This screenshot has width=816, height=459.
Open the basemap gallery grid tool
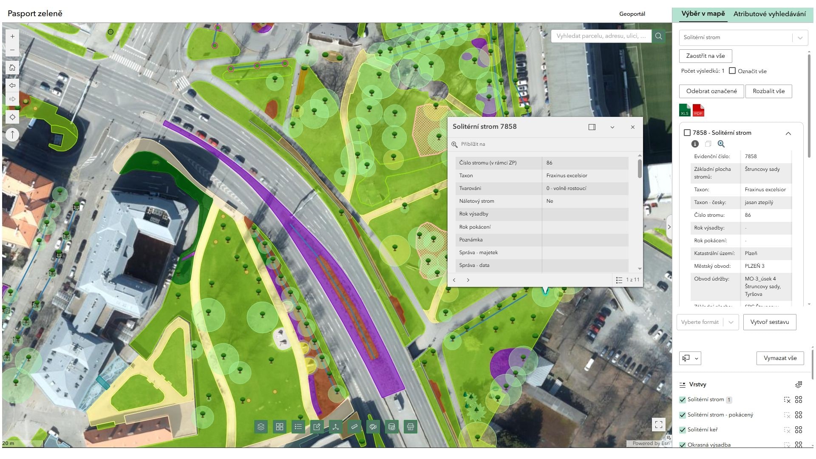[280, 427]
